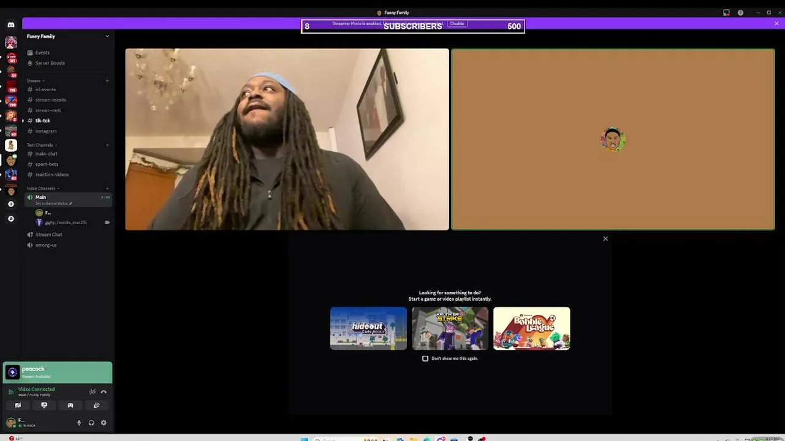Collapse the Voice Channels category

point(42,188)
